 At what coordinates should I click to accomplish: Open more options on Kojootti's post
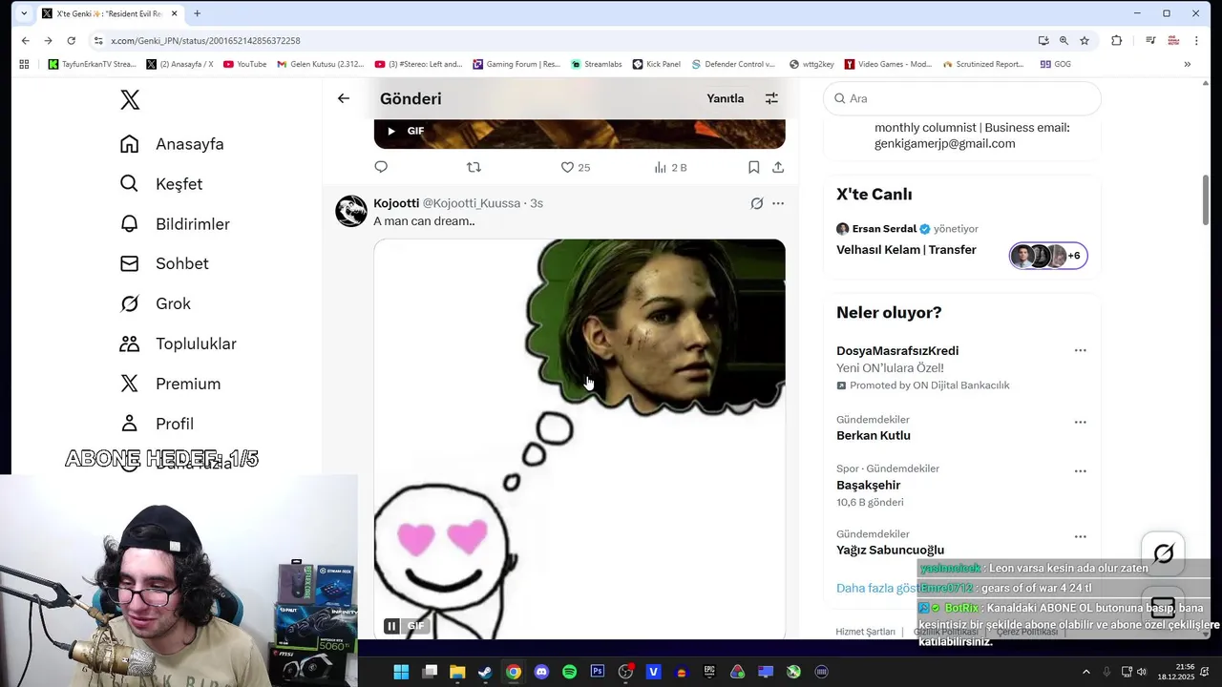point(778,203)
